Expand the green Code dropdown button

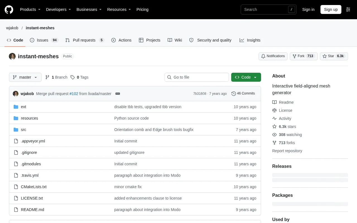246,77
